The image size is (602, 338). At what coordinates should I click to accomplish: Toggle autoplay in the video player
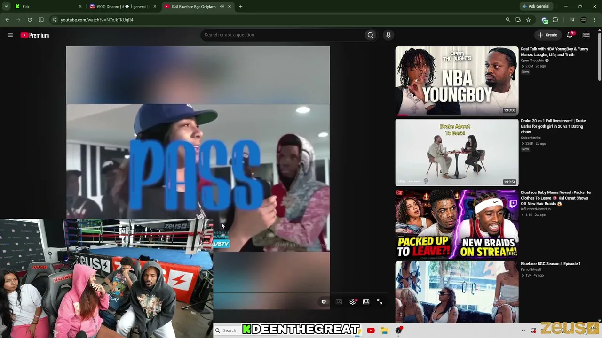tap(324, 302)
